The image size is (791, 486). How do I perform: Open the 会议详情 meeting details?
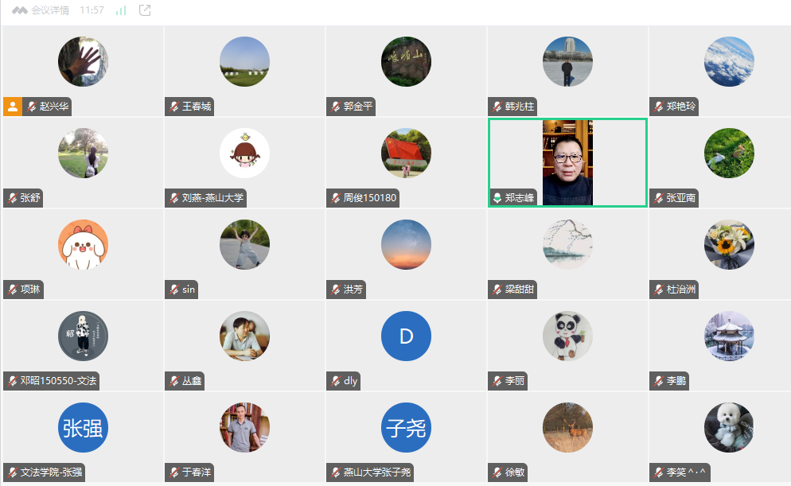pyautogui.click(x=50, y=10)
